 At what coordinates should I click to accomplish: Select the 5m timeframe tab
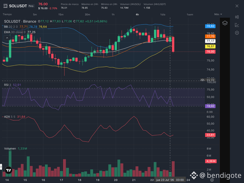[x=35, y=14]
